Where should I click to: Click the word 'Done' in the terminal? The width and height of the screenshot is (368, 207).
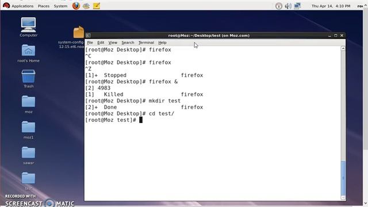click(x=110, y=108)
